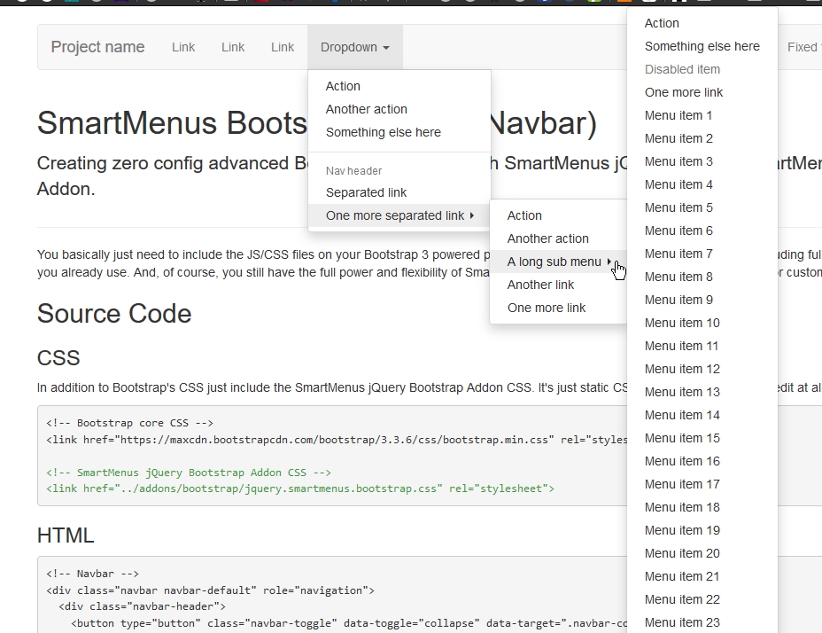This screenshot has height=633, width=822.
Task: Select "Action" in the Dropdown menu
Action: point(343,86)
